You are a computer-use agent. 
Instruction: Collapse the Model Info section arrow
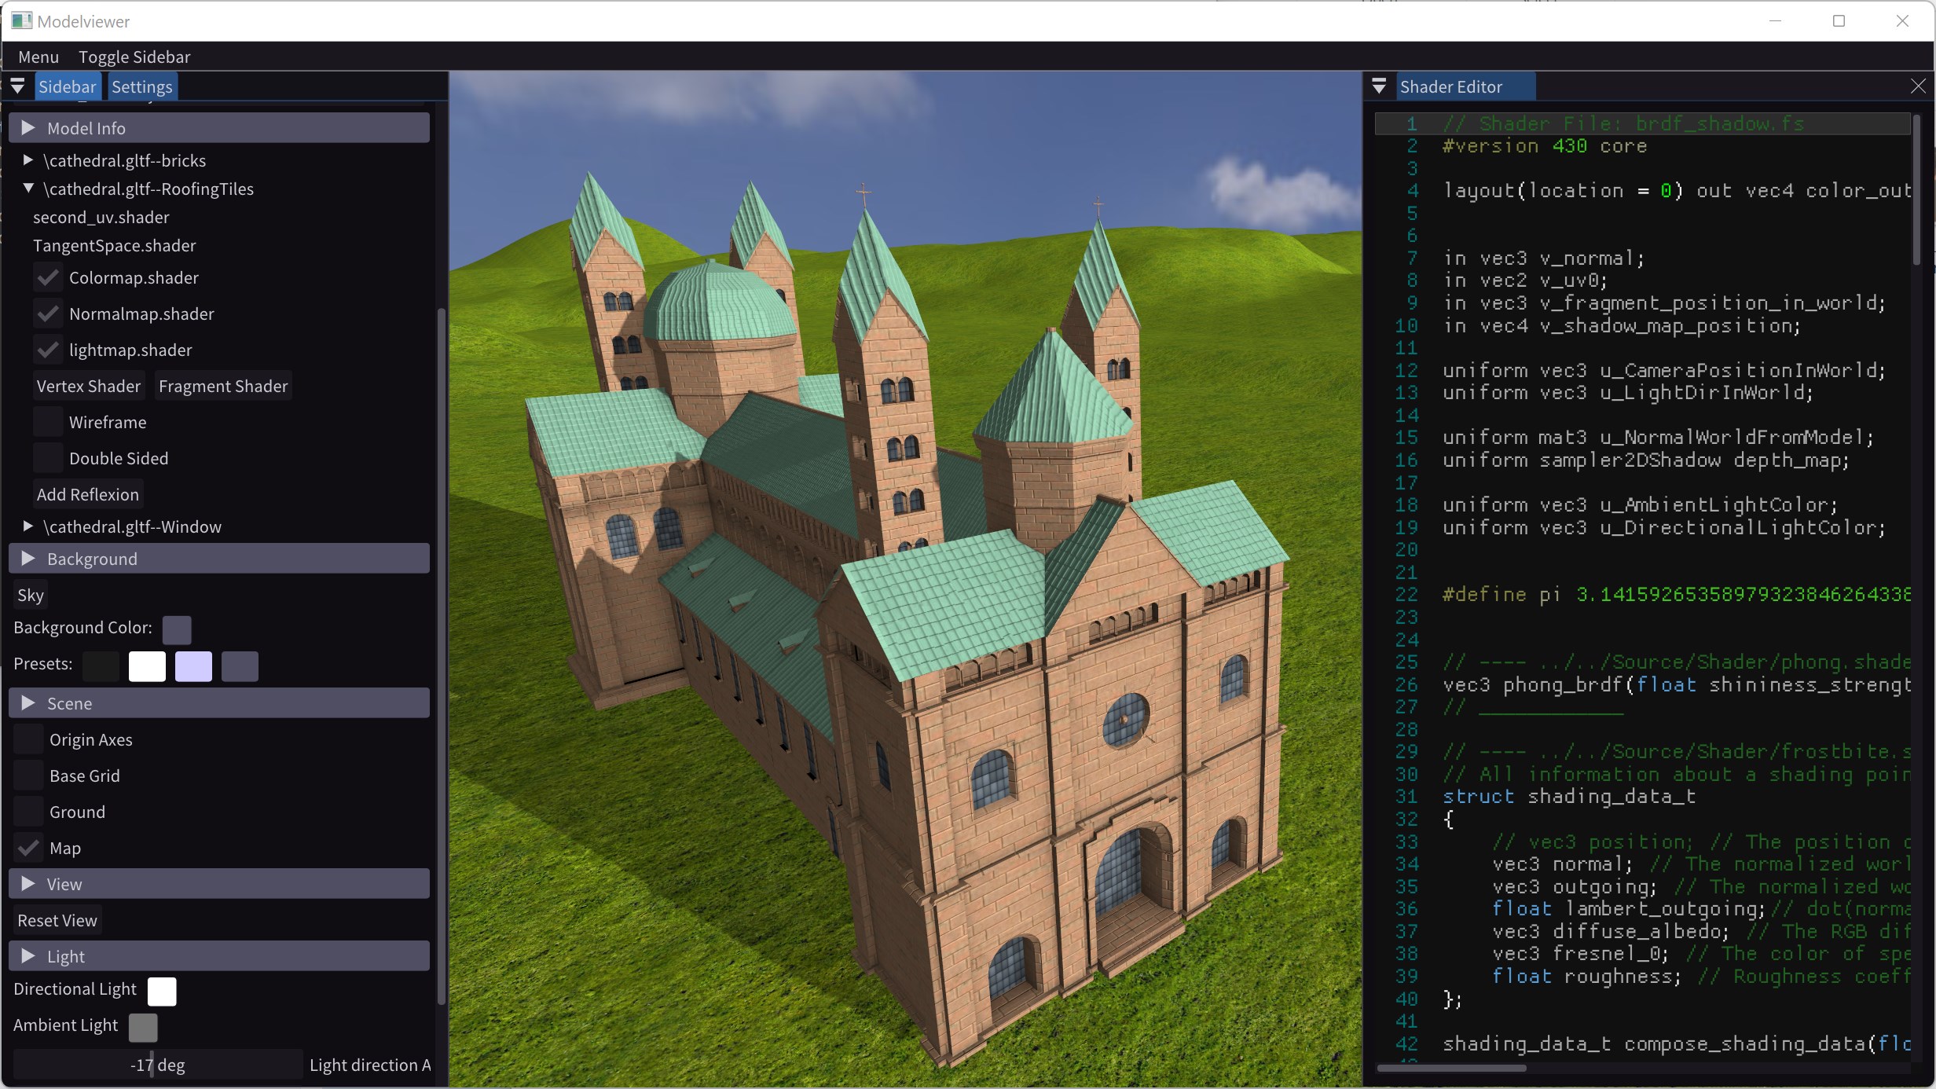point(28,128)
